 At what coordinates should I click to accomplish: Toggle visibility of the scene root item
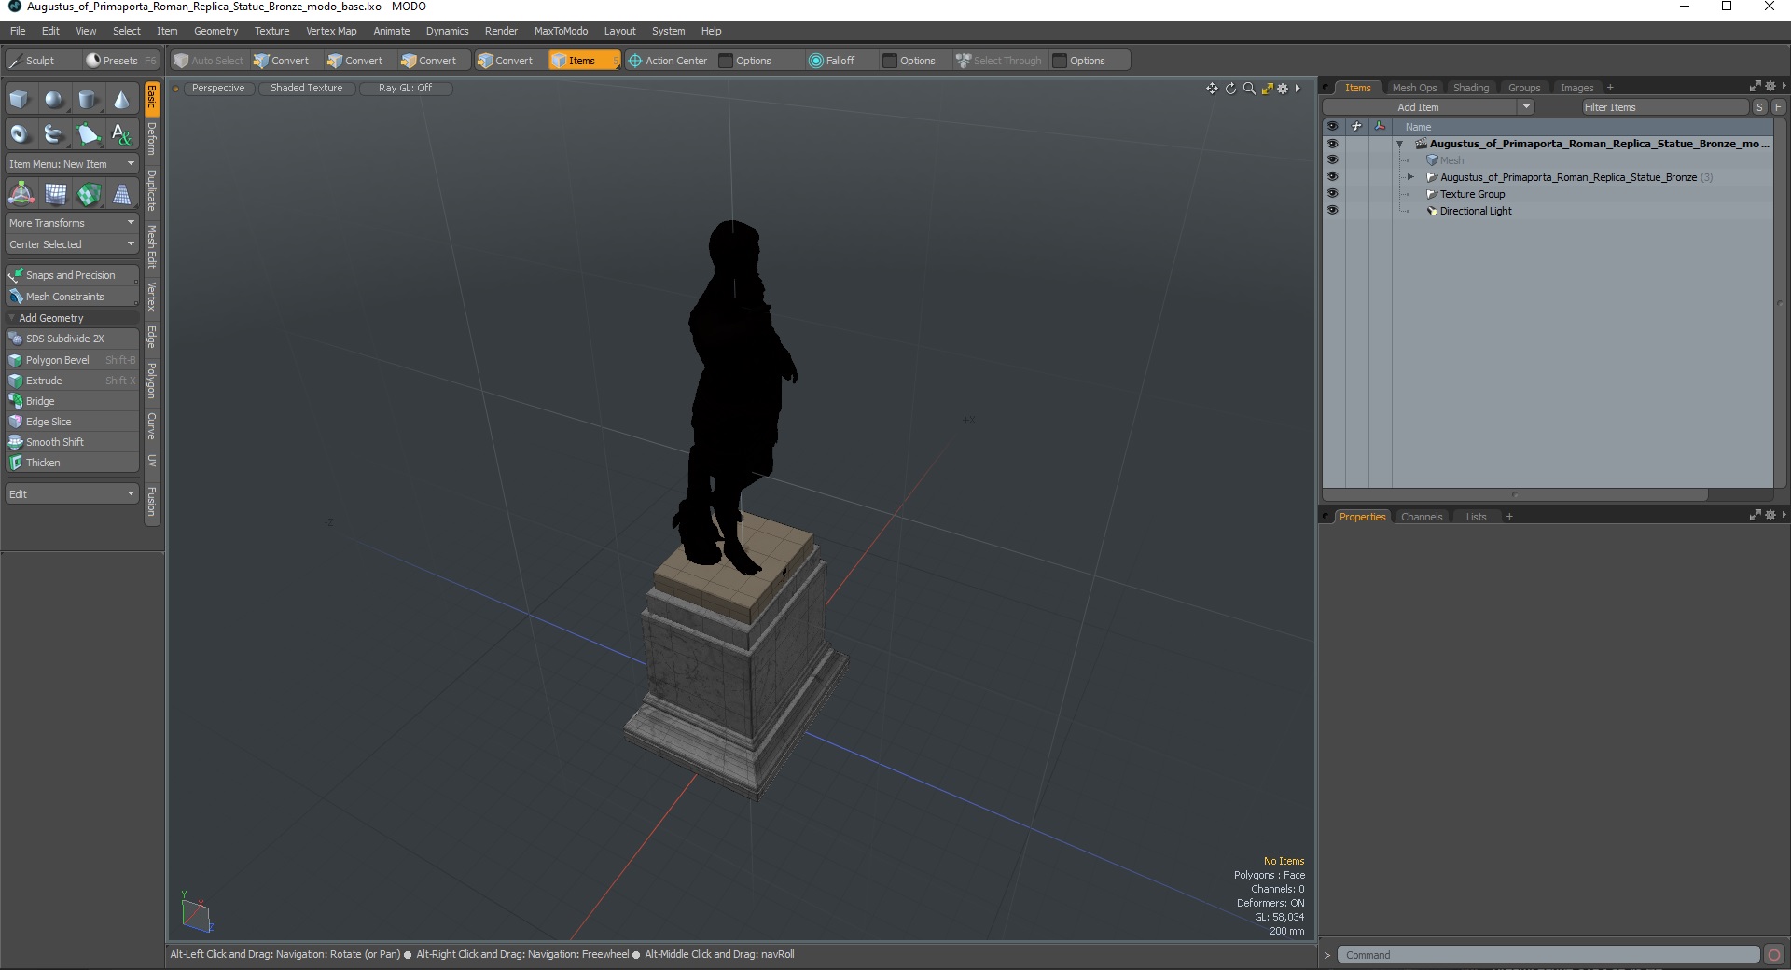1332,144
